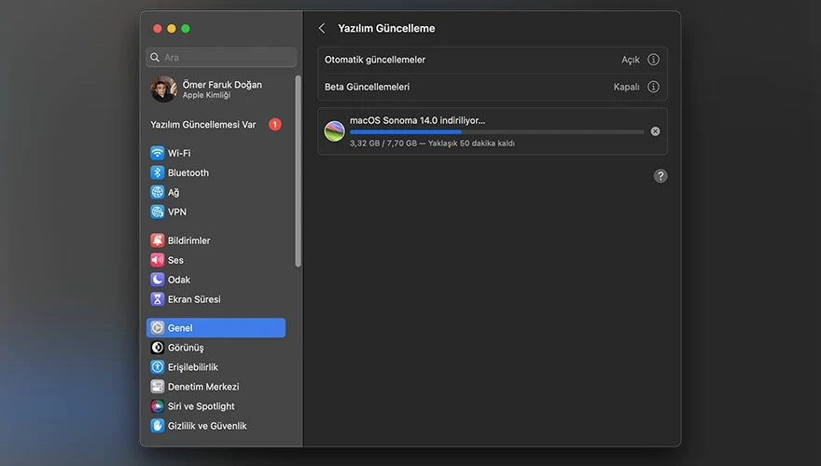Click the Ömer Faruk Doğan name
The width and height of the screenshot is (821, 466).
click(x=222, y=84)
